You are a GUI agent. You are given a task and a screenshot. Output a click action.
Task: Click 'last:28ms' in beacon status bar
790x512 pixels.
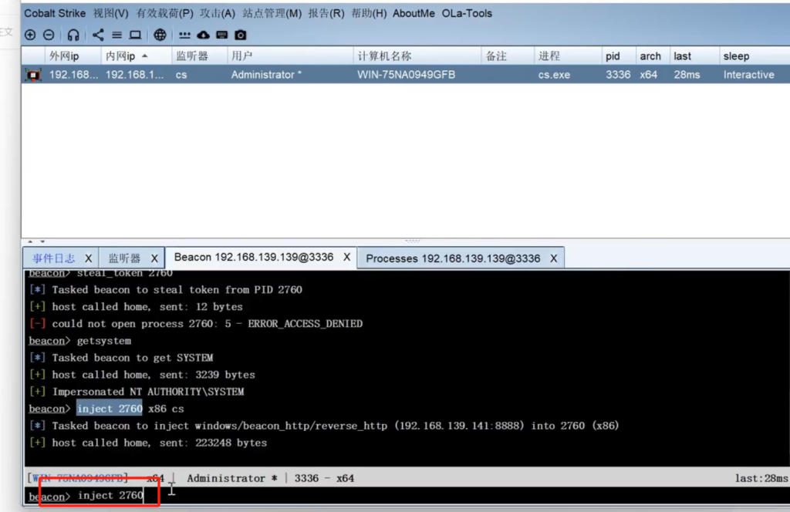[x=761, y=478]
